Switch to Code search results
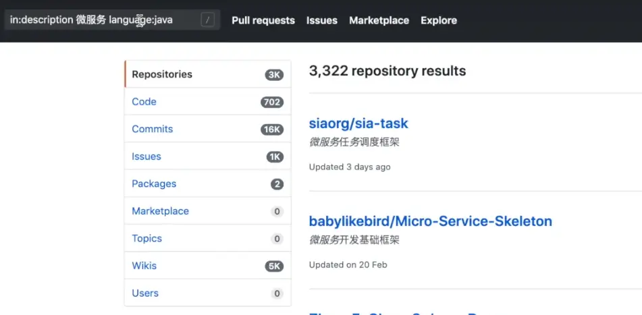 pos(144,102)
